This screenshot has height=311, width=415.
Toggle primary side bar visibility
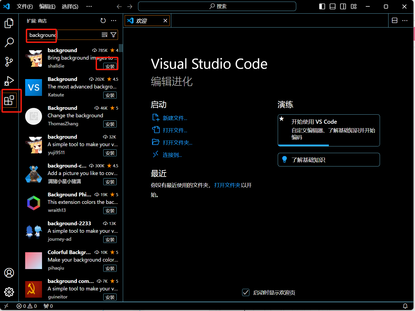click(322, 6)
